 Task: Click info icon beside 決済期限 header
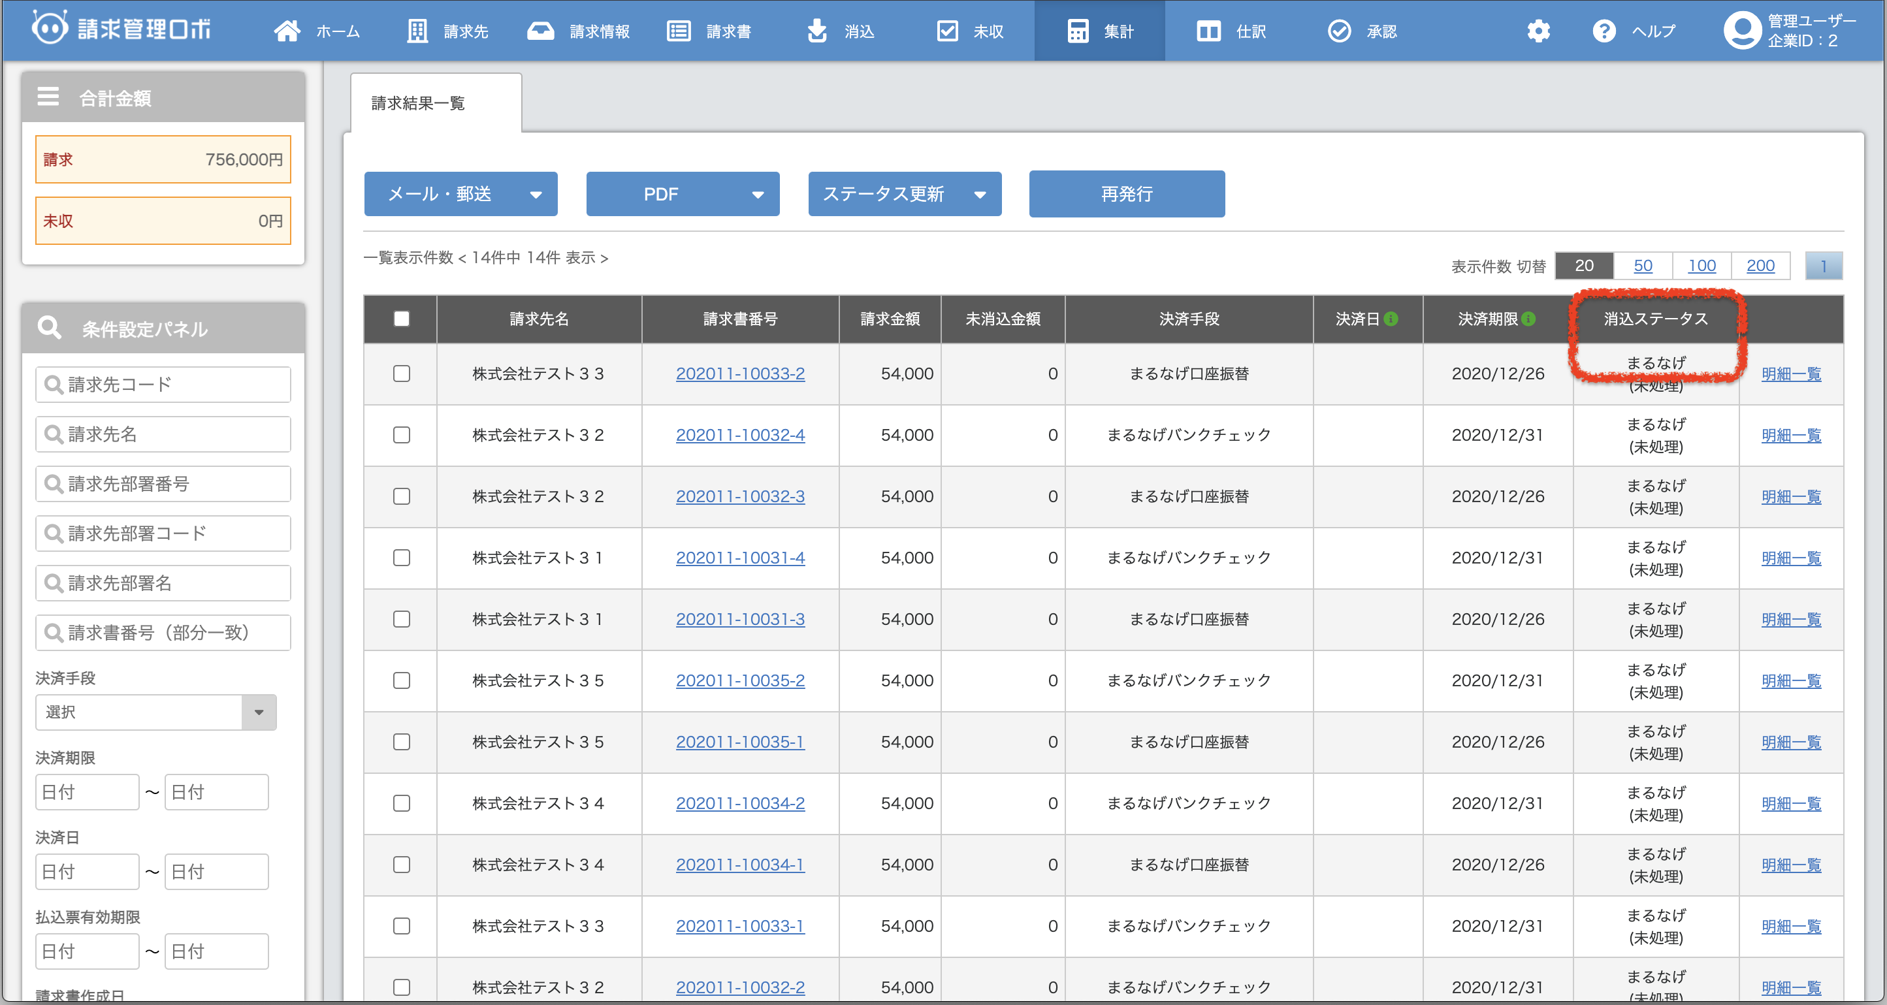[1528, 319]
